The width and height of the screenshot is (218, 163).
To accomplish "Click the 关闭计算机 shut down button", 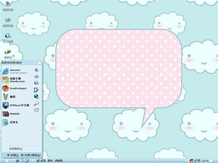I will pyautogui.click(x=31, y=155).
